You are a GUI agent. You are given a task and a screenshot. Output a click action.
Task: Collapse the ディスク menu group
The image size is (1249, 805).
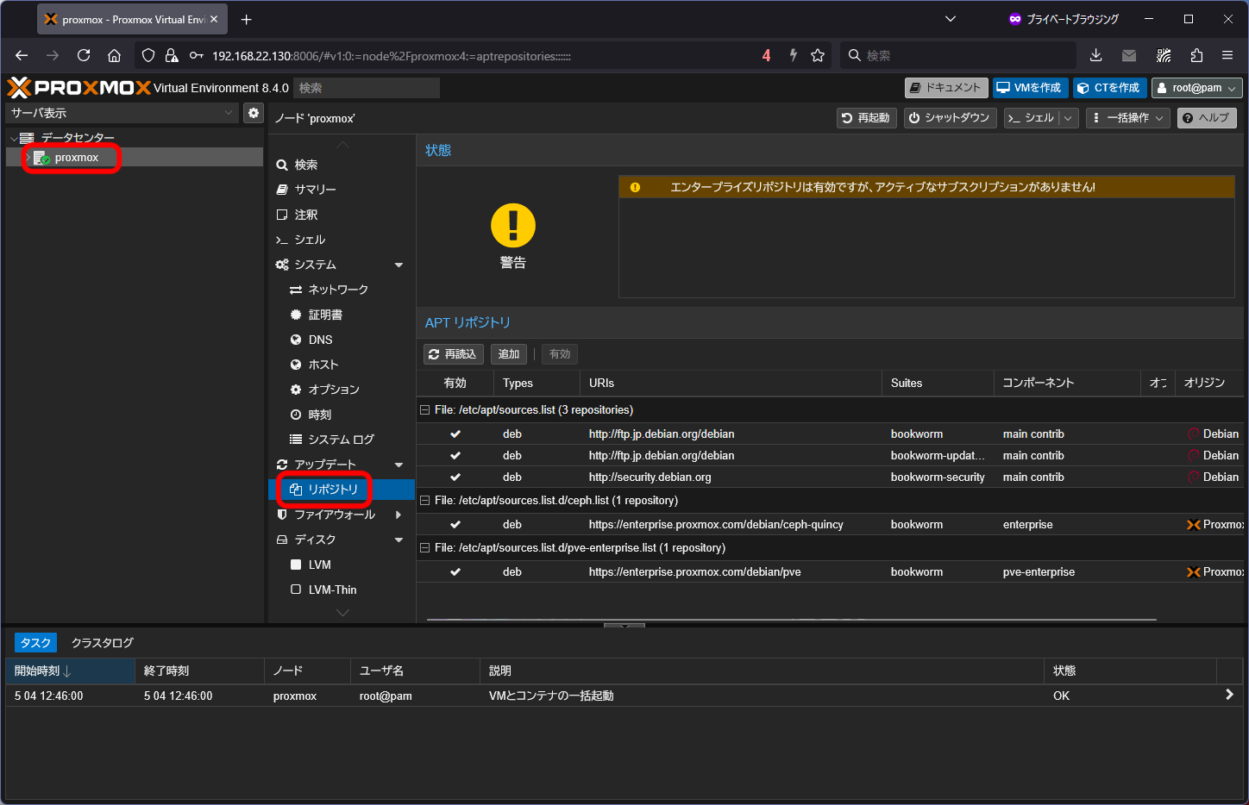click(399, 540)
